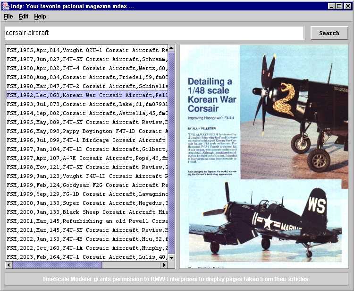Click the Indy application icon in title bar
The height and width of the screenshot is (291, 354).
click(6, 6)
